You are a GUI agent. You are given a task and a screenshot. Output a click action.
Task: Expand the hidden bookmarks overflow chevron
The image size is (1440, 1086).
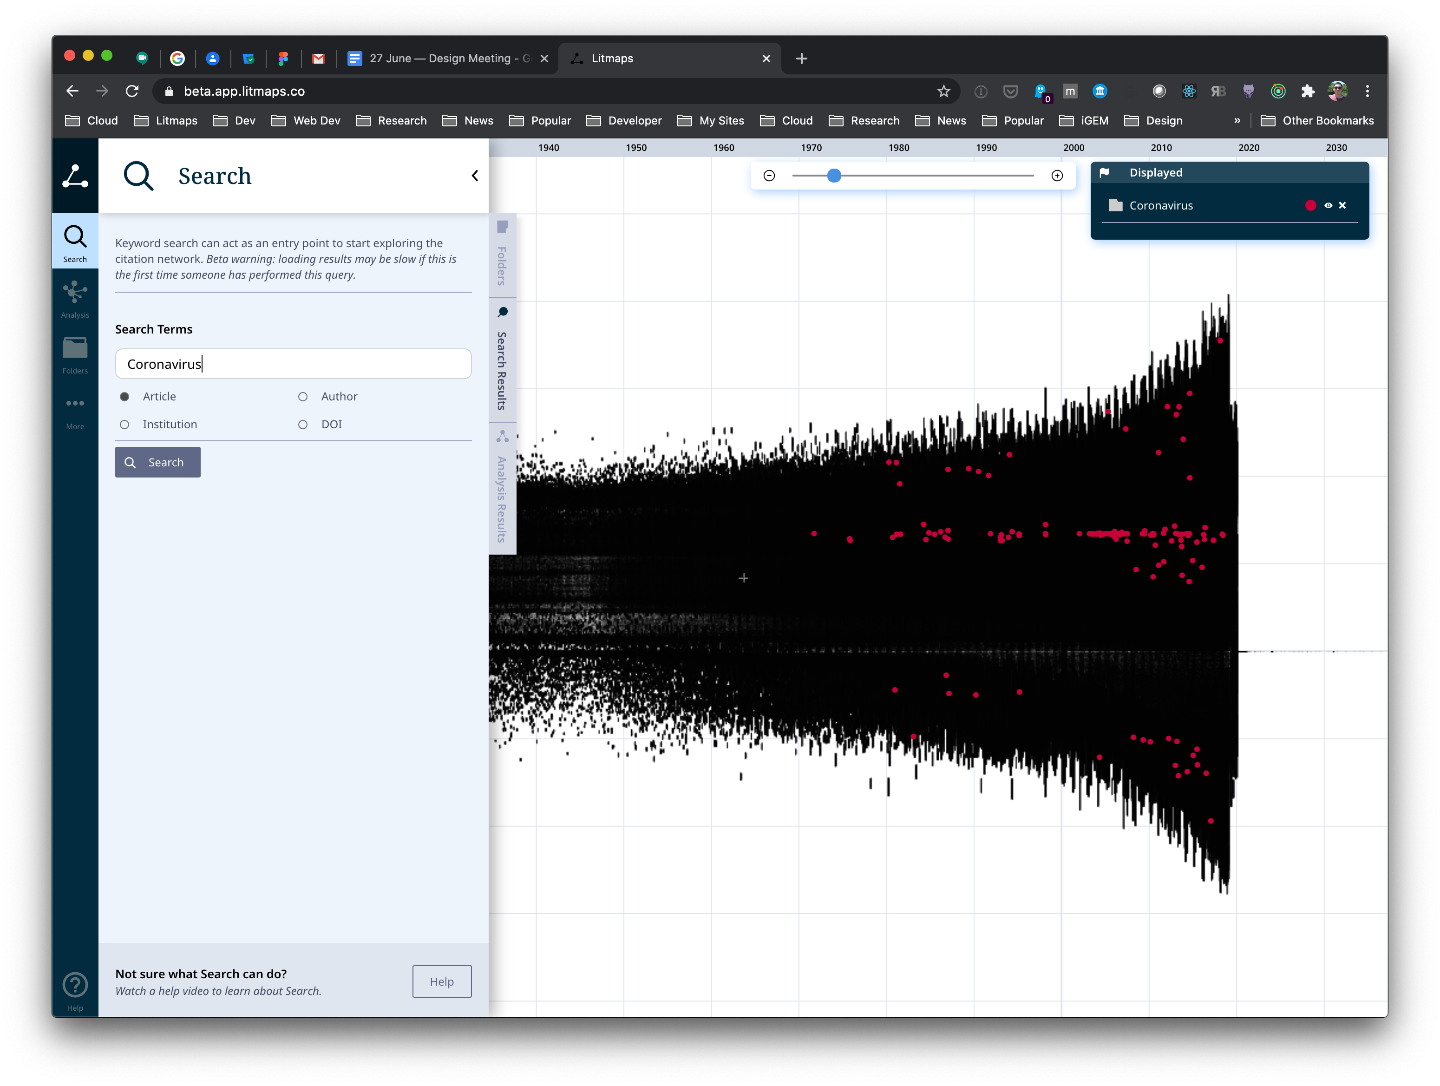tap(1237, 120)
